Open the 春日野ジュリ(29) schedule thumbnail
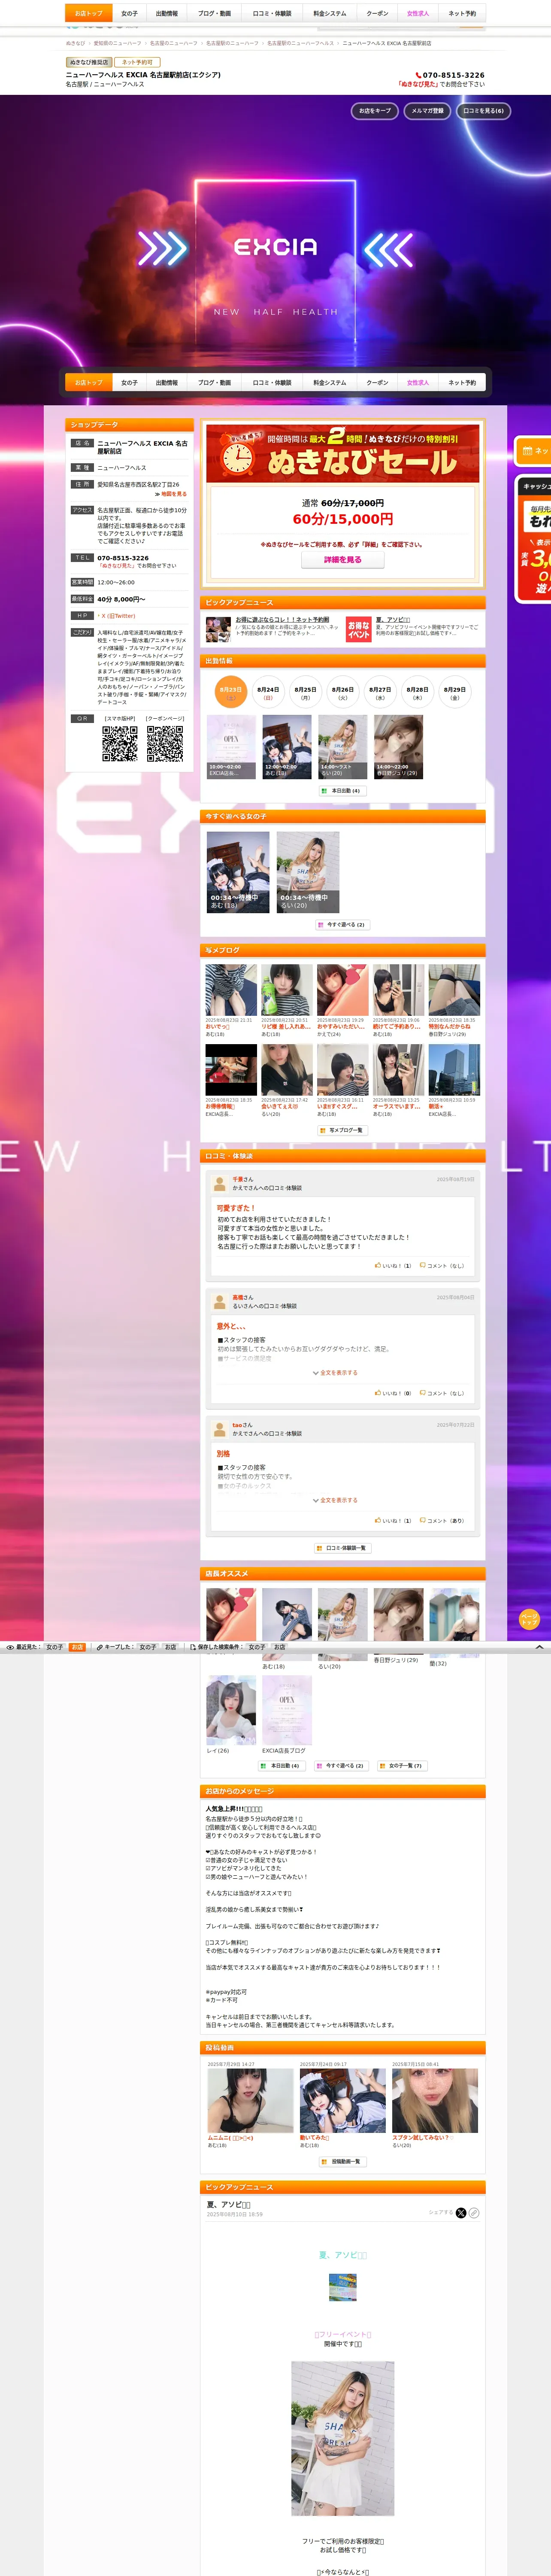The height and width of the screenshot is (2576, 551). (x=398, y=747)
